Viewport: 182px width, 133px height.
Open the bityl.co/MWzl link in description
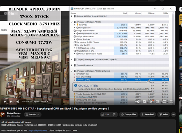(38, 130)
